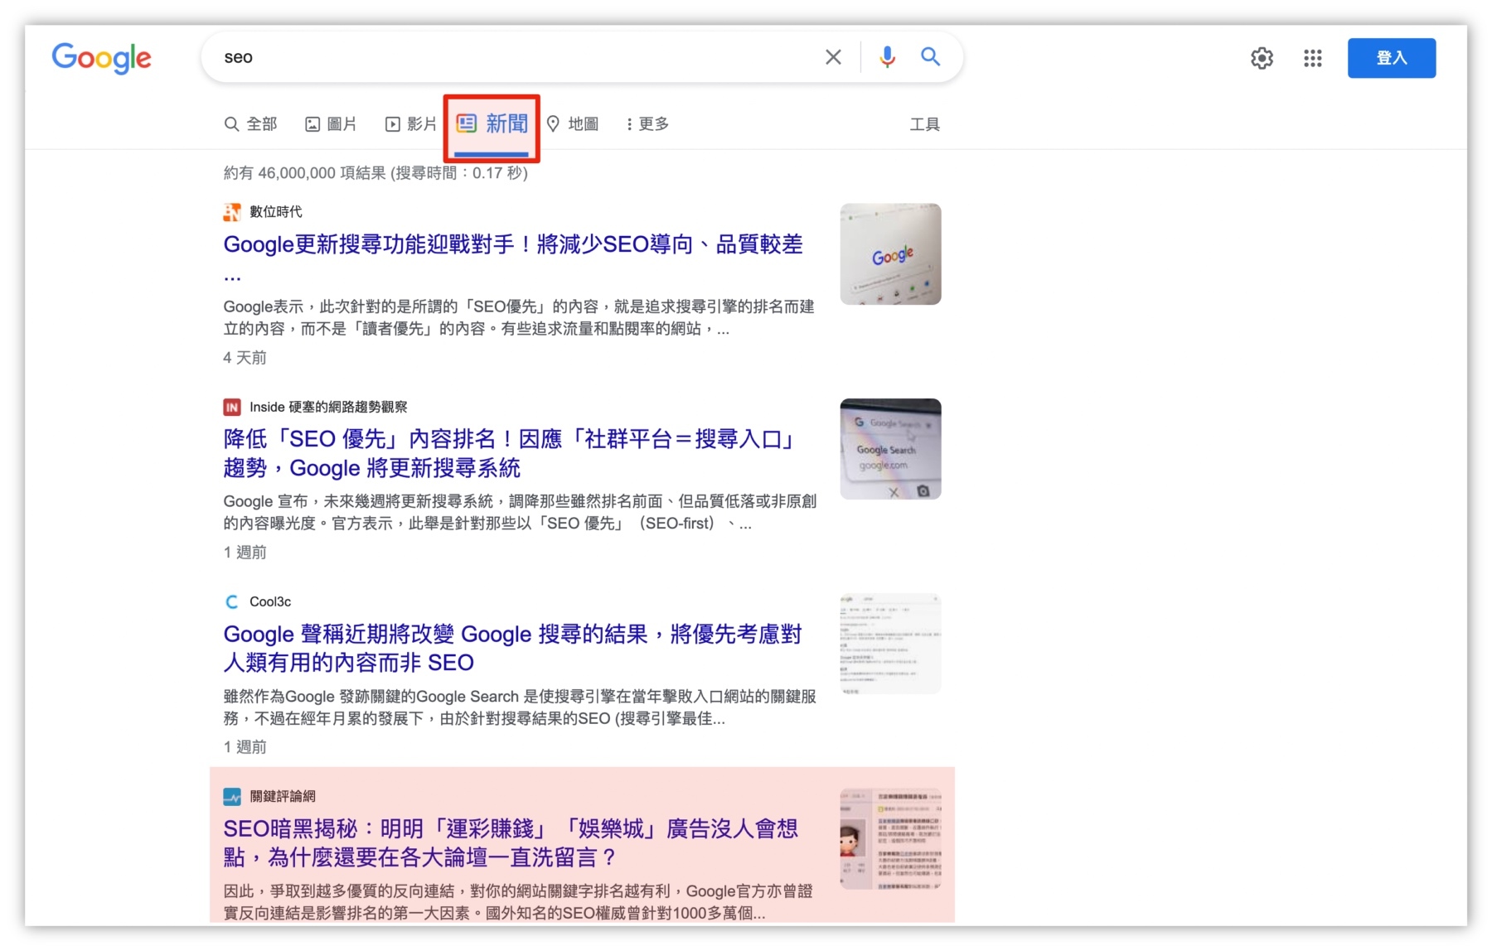Click the 登入 button
The width and height of the screenshot is (1492, 951).
1392,58
